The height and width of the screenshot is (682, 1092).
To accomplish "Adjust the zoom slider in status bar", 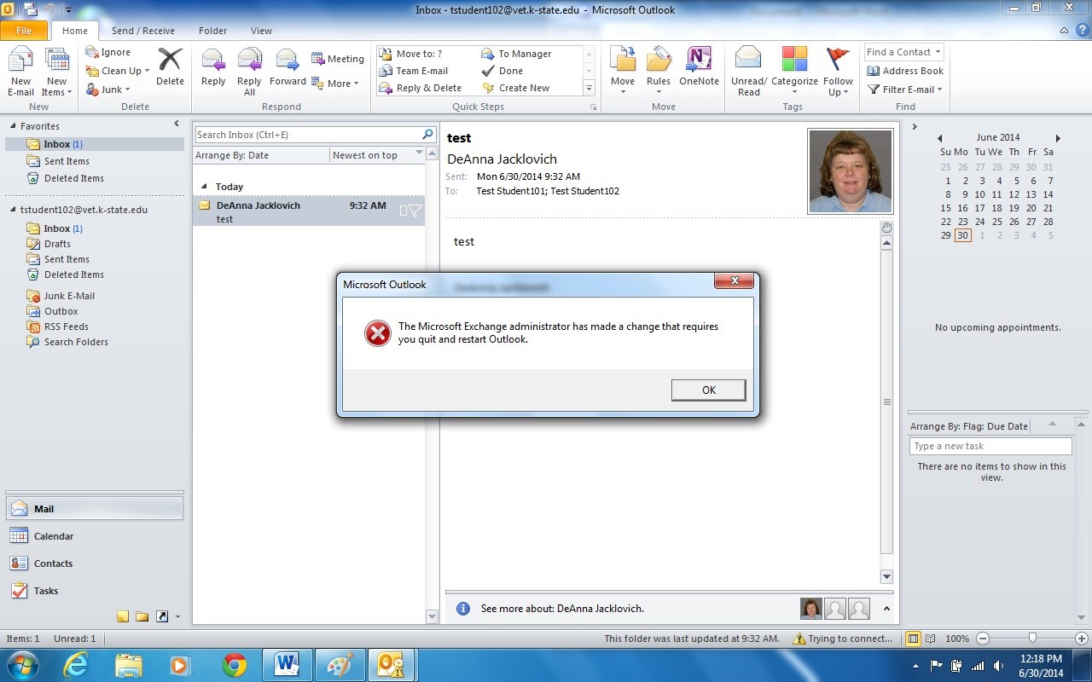I will pyautogui.click(x=1032, y=639).
